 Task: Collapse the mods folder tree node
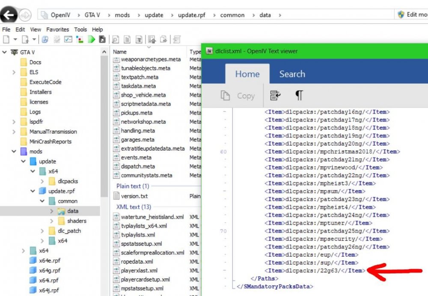15,152
